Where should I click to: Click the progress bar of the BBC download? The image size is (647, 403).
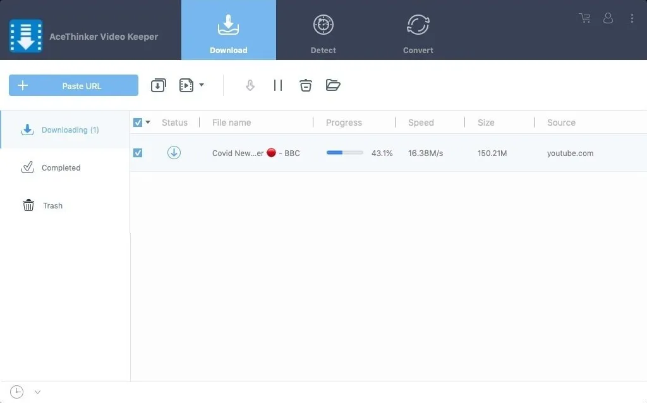[344, 152]
